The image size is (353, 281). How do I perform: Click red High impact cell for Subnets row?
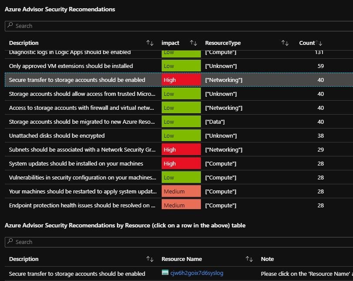tap(181, 149)
